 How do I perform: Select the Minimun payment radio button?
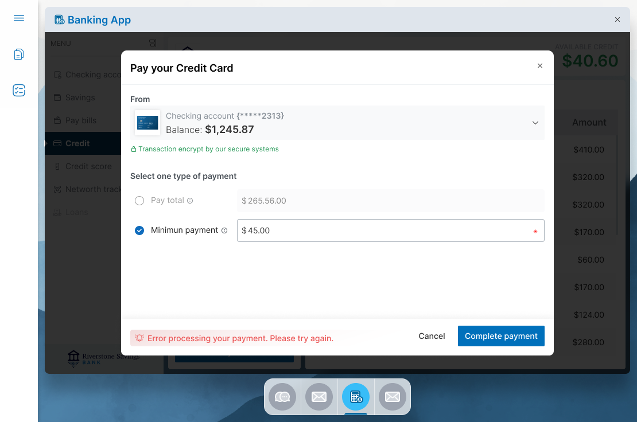pyautogui.click(x=139, y=230)
